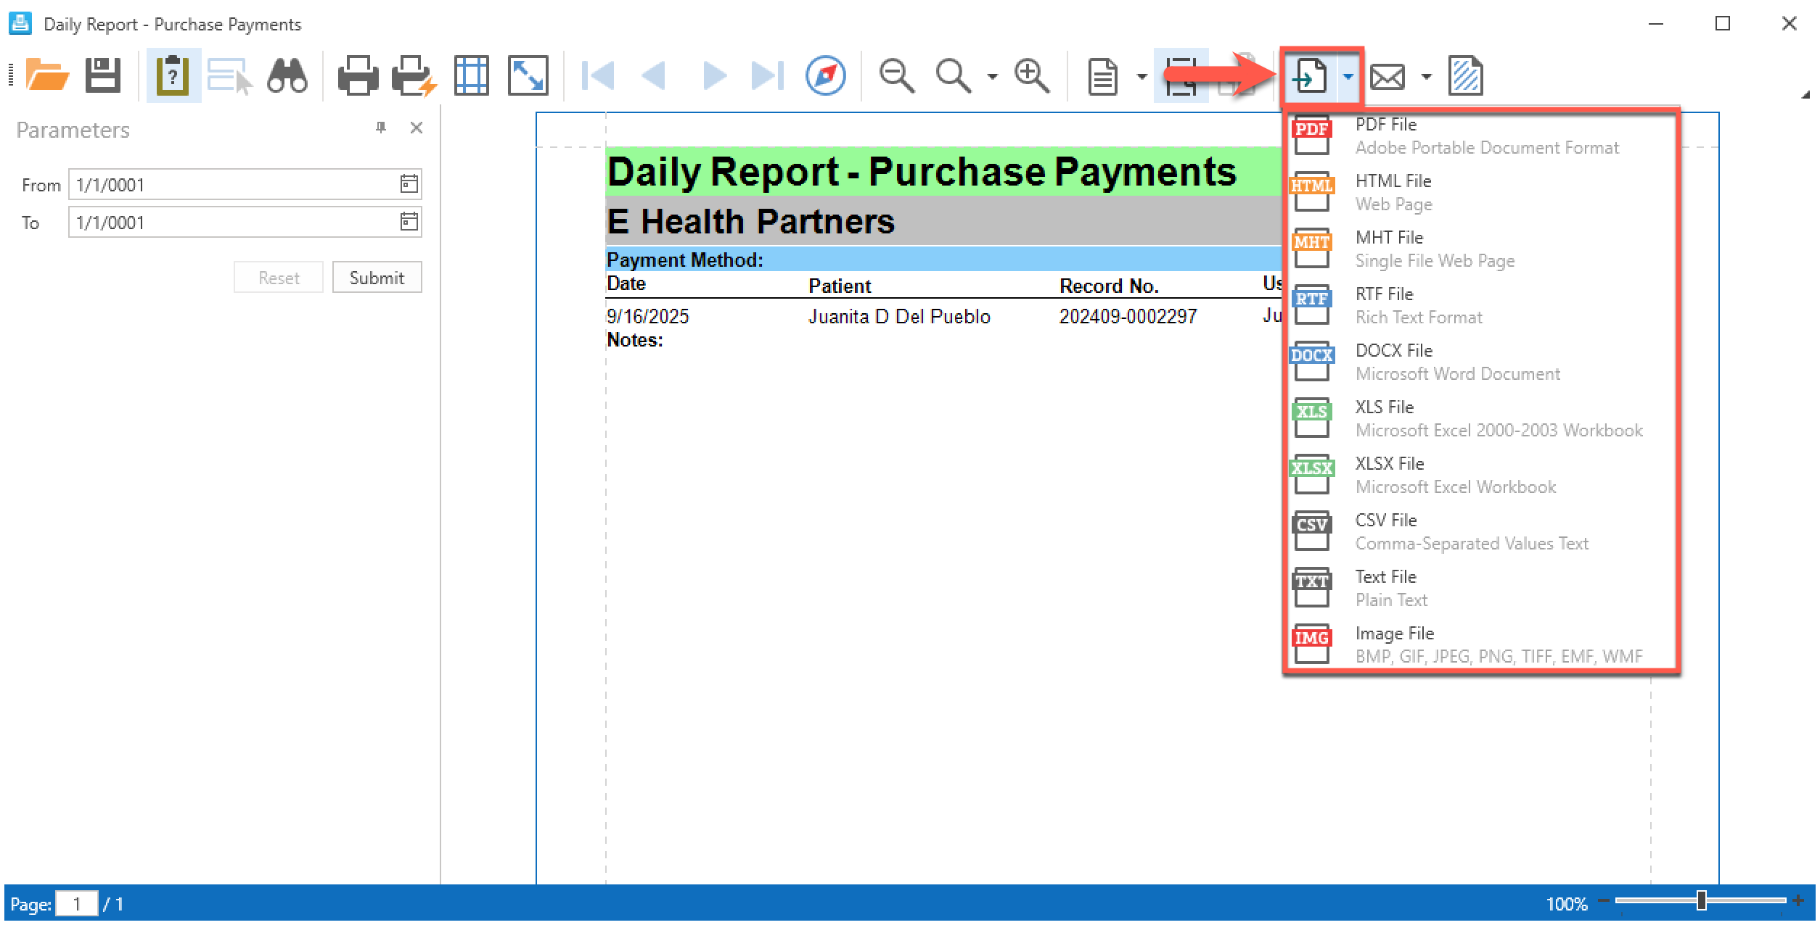This screenshot has height=925, width=1820.
Task: Open the Send via E-Mail dropdown arrow
Action: coord(1426,76)
